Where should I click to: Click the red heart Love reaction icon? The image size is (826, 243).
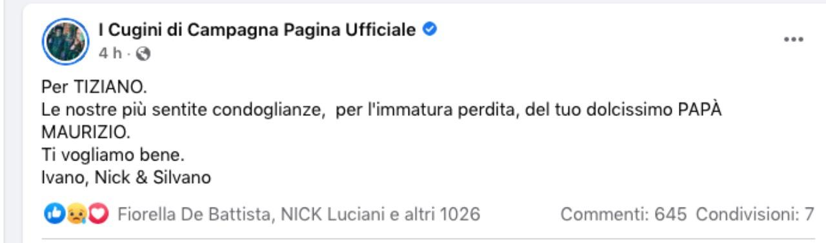coord(98,214)
